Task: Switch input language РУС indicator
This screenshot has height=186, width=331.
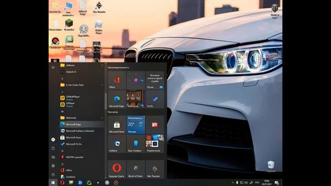Action: (257, 182)
